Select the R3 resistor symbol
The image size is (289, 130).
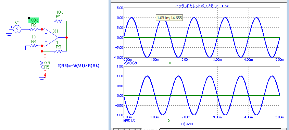pyautogui.click(x=59, y=51)
